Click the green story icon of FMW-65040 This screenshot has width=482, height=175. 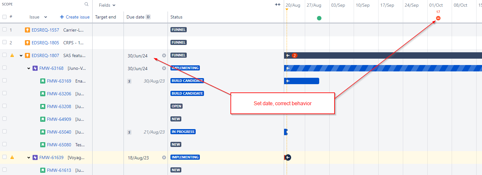(43, 132)
